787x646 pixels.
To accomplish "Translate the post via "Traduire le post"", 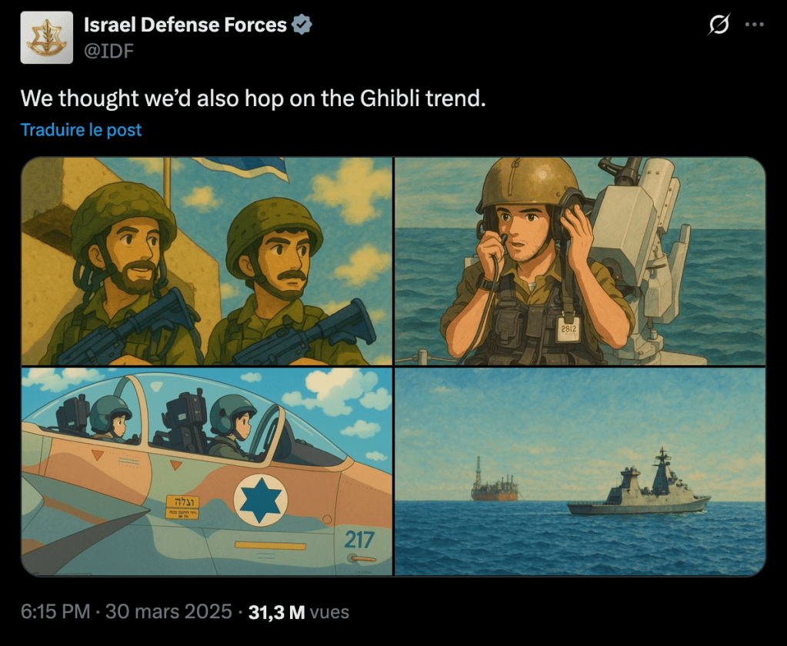I will point(80,129).
